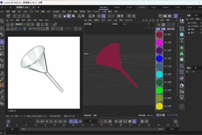Toggle the Y axis lock
This screenshot has width=202, height=135.
pos(19,16)
